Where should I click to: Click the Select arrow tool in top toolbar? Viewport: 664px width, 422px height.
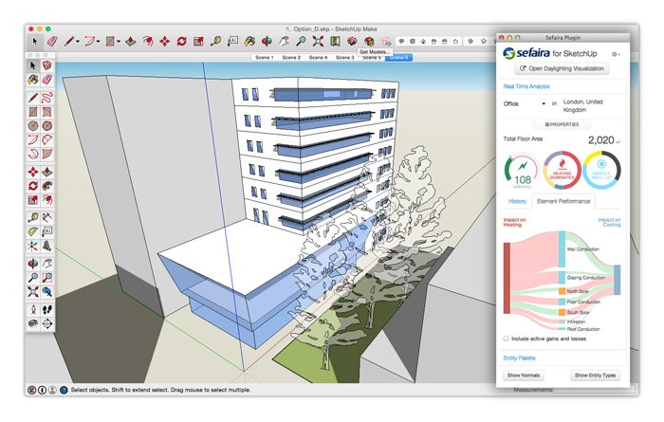click(x=34, y=42)
